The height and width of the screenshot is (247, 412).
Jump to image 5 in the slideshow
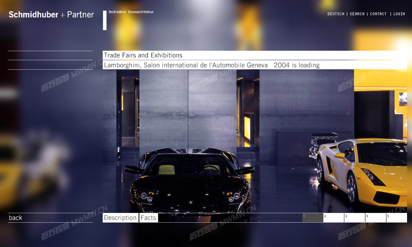[397, 218]
